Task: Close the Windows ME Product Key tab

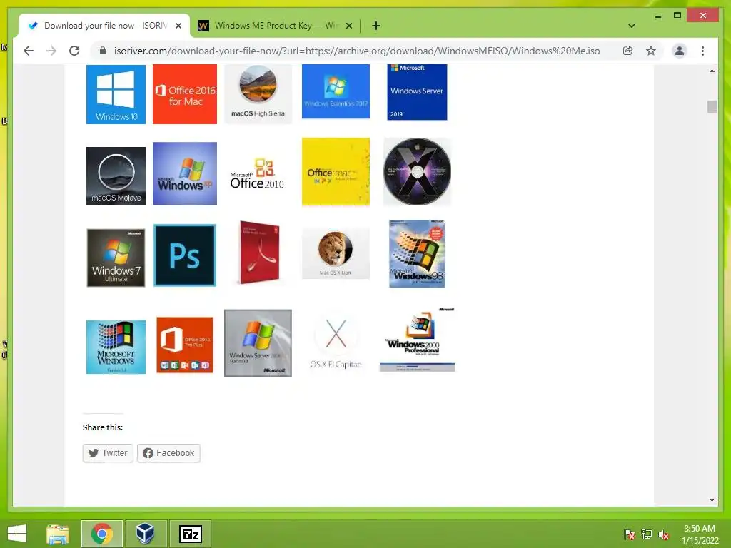Action: pos(348,26)
